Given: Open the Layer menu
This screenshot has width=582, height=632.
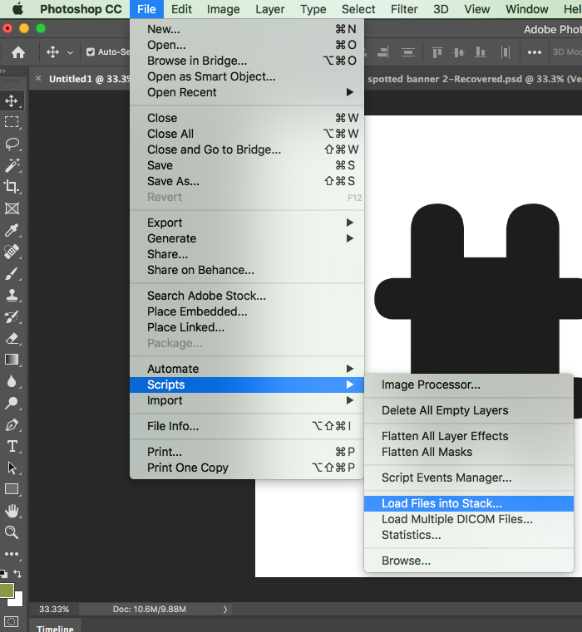Looking at the screenshot, I should pyautogui.click(x=270, y=9).
